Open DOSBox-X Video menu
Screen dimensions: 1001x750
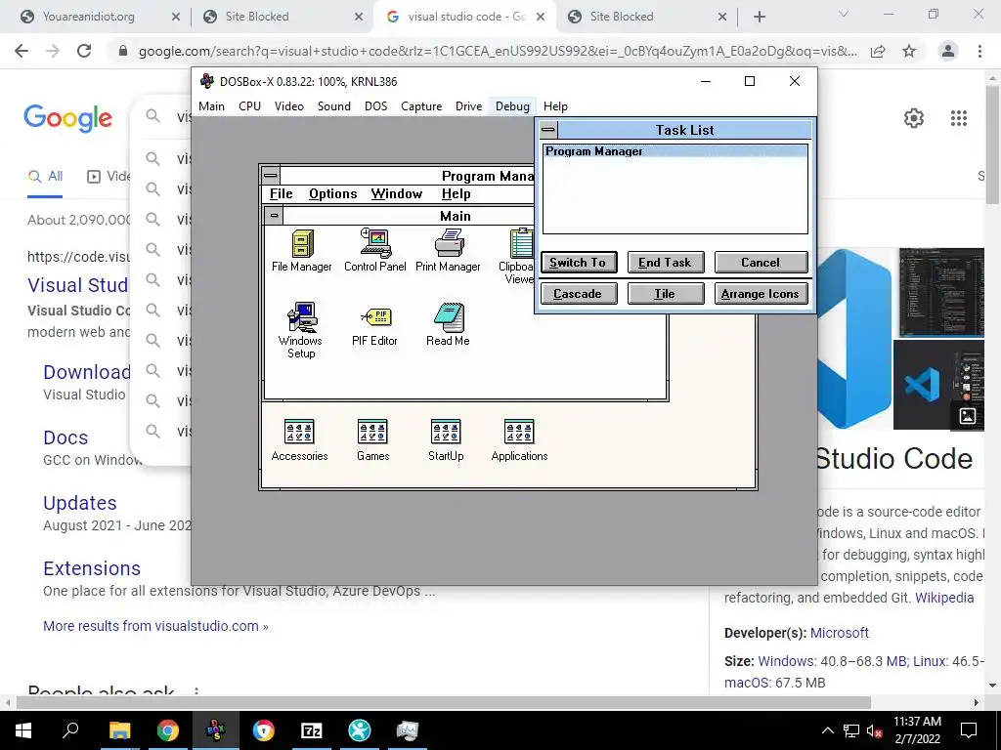(289, 106)
